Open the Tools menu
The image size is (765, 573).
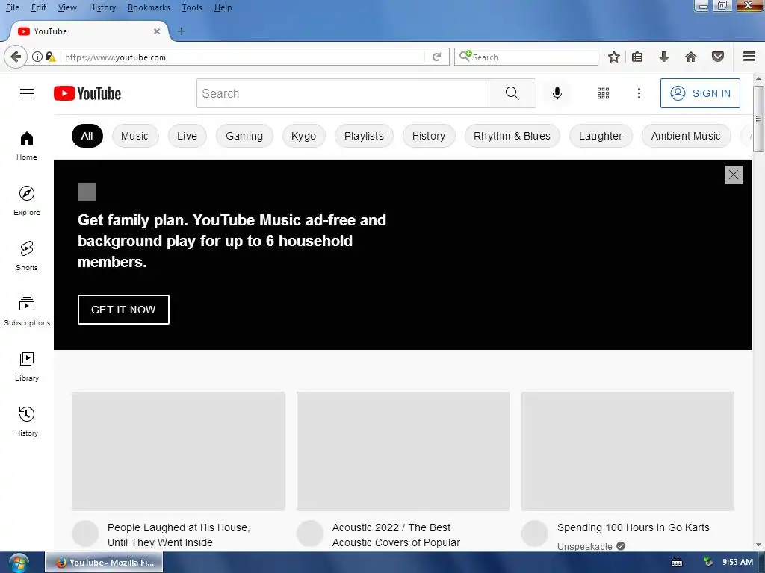click(x=192, y=7)
